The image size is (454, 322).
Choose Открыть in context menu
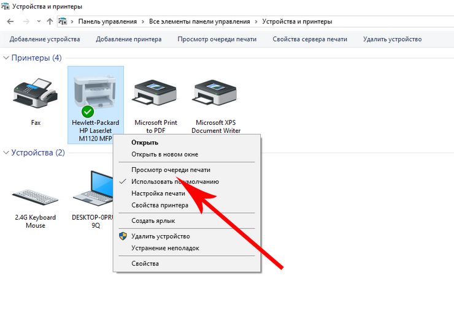(x=187, y=143)
